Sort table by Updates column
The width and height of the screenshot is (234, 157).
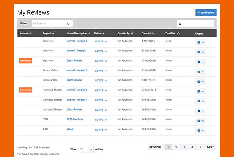tap(25, 34)
